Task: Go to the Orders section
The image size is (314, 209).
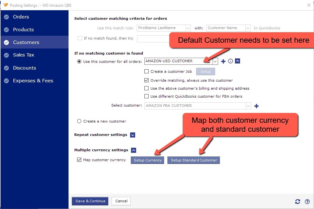Action: 34,17
